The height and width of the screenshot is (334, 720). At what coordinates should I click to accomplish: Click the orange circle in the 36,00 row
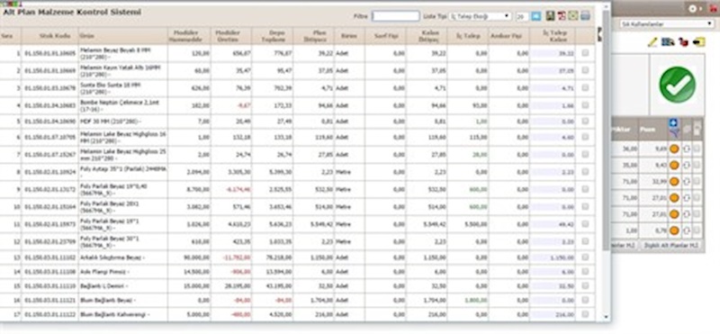[673, 149]
